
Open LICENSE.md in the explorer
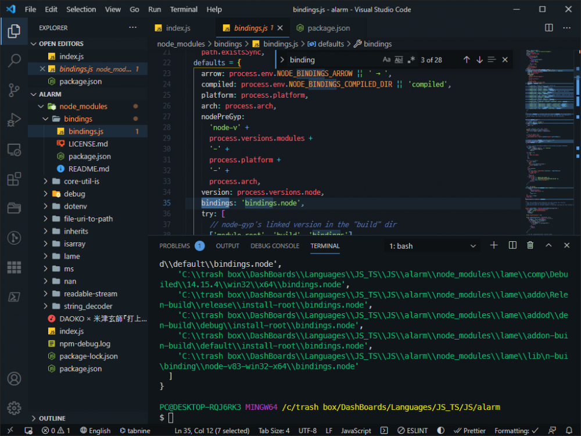pos(88,144)
